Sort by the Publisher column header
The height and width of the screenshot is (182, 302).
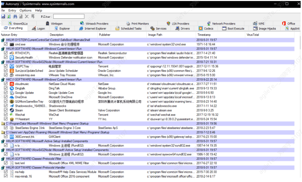pyautogui.click(x=105, y=35)
